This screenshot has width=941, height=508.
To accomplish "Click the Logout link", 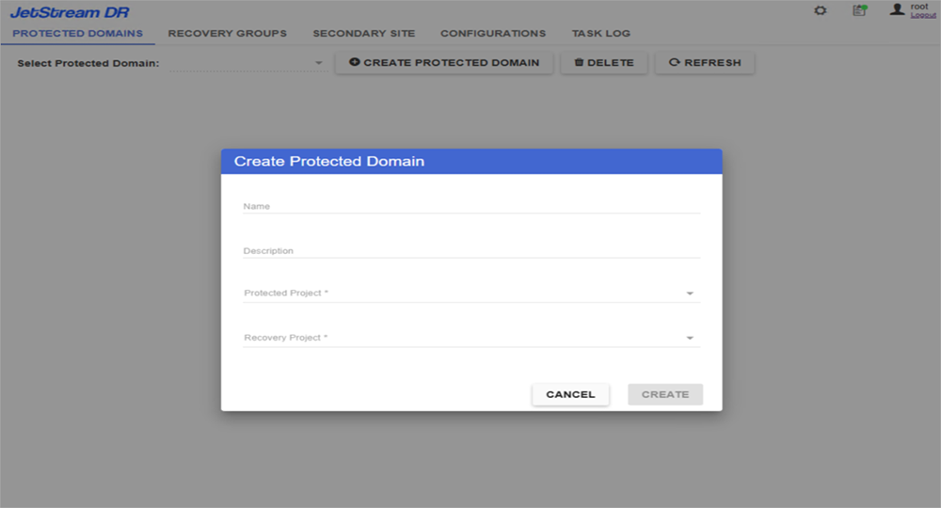I will (x=923, y=15).
